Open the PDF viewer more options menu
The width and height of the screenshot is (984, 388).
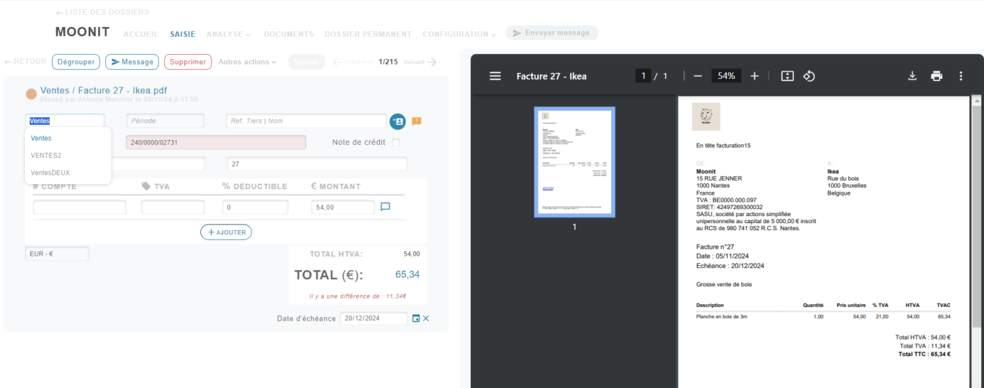coord(960,76)
